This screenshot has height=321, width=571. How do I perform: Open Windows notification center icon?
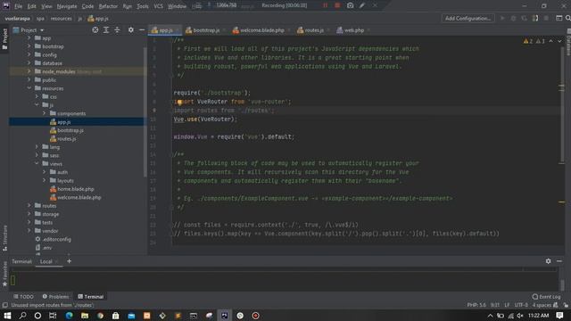559,316
